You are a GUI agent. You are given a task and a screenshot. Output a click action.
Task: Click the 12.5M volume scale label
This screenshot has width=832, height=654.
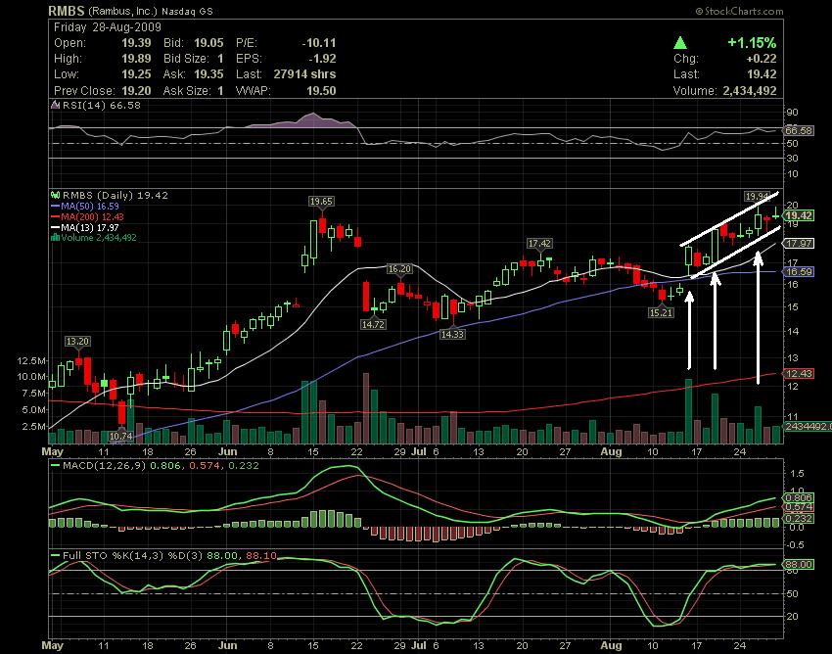(31, 361)
